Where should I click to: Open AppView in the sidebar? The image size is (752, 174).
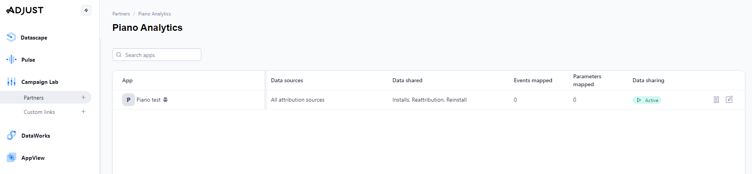[x=33, y=158]
